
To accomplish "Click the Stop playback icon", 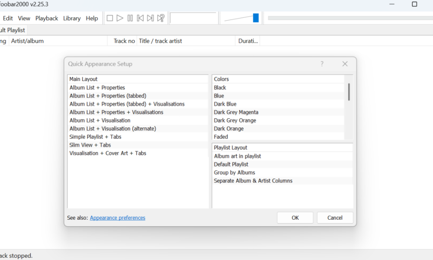I will point(110,18).
